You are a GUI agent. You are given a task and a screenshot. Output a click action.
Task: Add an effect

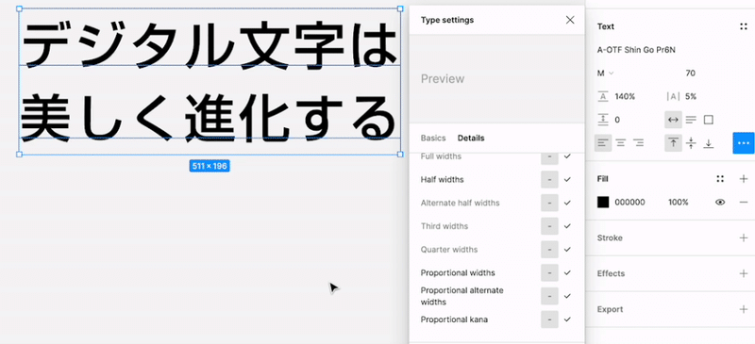744,273
